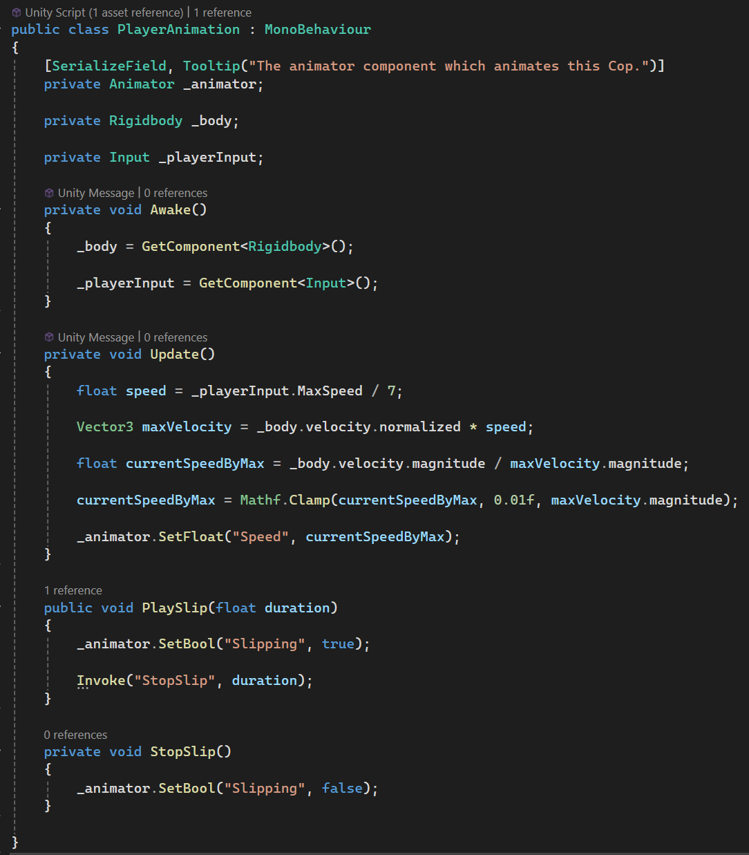Image resolution: width=749 pixels, height=855 pixels.
Task: Open "1 reference" CodeLens above the class declaration
Action: (222, 12)
